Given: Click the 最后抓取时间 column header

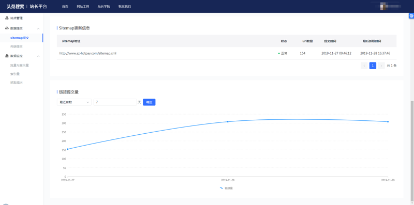Looking at the screenshot, I should coord(372,41).
